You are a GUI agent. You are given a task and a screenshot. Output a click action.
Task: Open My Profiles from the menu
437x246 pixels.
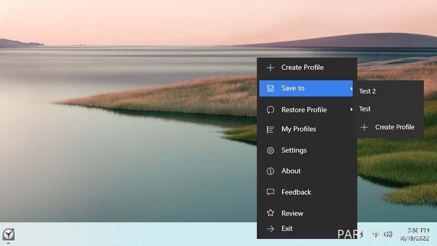[x=307, y=129]
